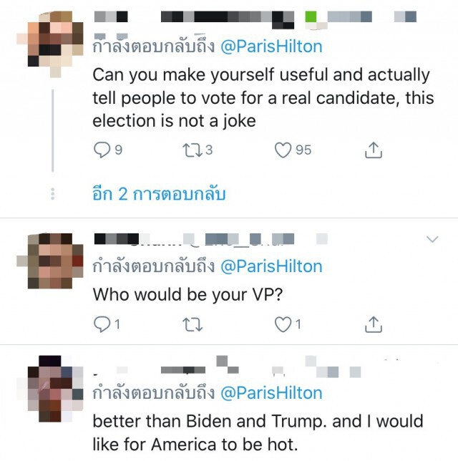Open the chevron menu on VP tweet
This screenshot has width=458, height=461.
pos(432,239)
